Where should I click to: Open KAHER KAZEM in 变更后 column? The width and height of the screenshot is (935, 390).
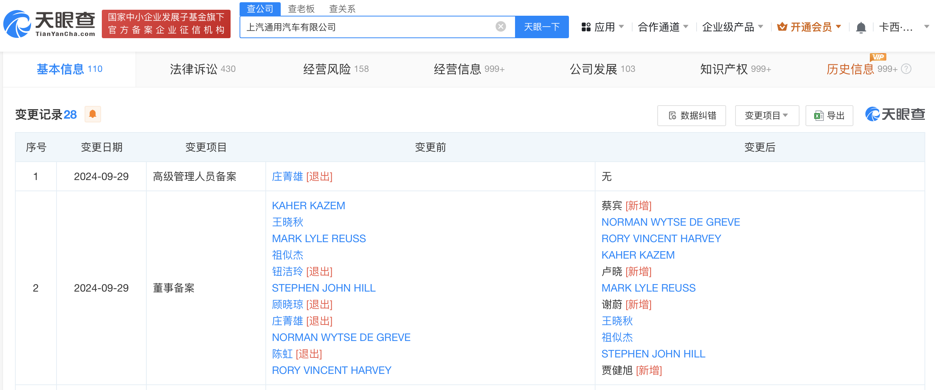tap(638, 255)
